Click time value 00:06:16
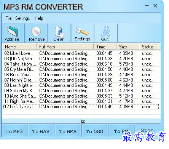 click(104, 64)
